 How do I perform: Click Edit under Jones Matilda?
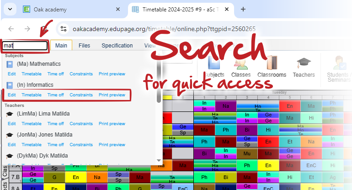click(x=12, y=145)
